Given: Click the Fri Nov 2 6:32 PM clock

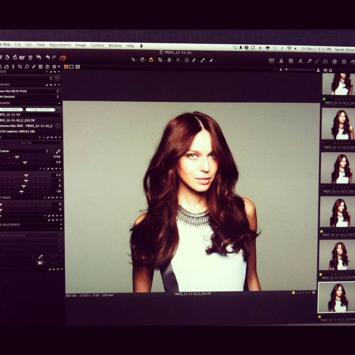Looking at the screenshot, I should click(x=316, y=49).
